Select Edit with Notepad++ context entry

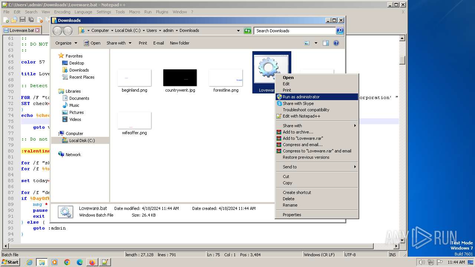tap(317, 116)
